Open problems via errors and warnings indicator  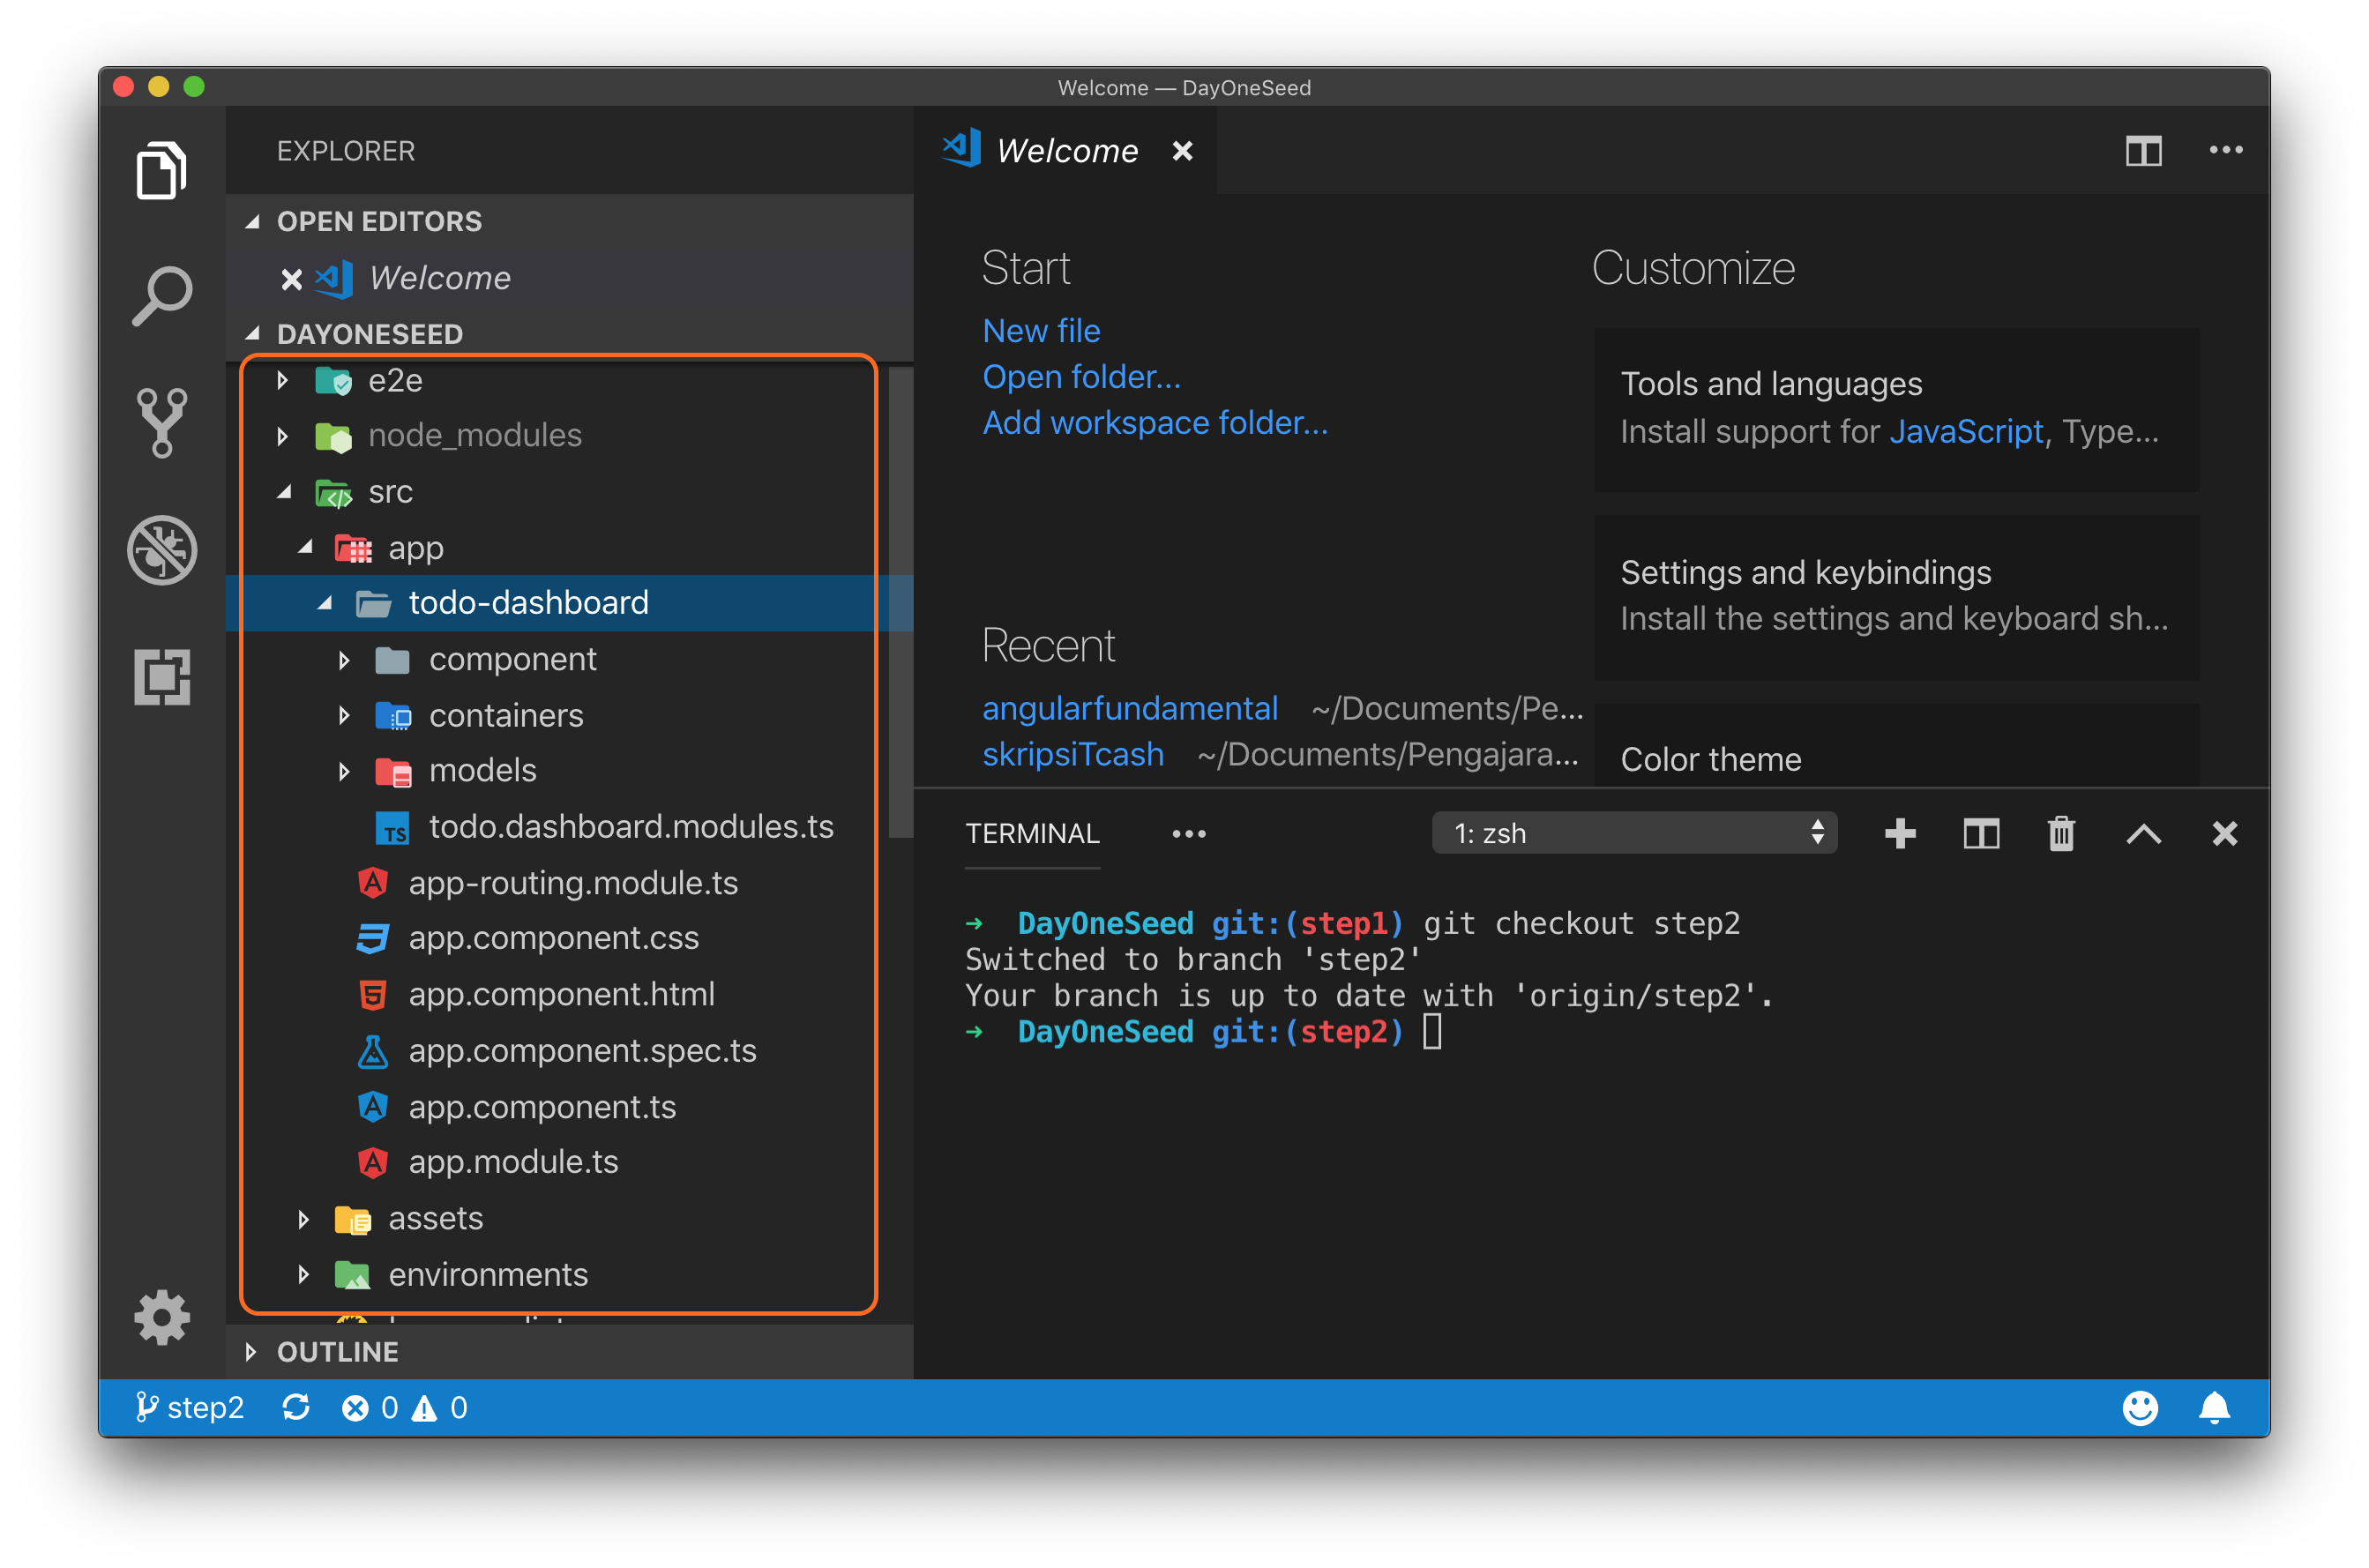click(405, 1407)
